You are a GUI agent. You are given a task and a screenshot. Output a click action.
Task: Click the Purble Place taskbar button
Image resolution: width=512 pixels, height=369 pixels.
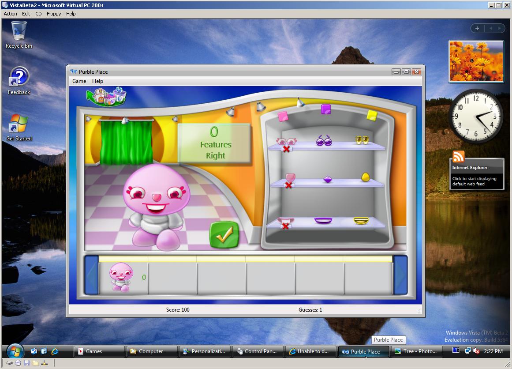click(x=364, y=352)
